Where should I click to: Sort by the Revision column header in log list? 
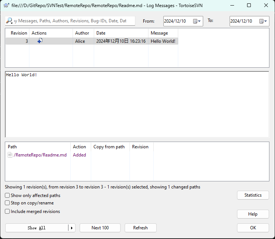point(17,33)
